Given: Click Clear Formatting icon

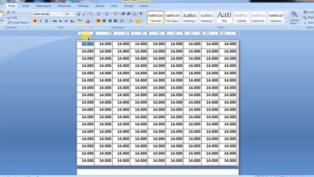Looking at the screenshot, I should 90,14.
